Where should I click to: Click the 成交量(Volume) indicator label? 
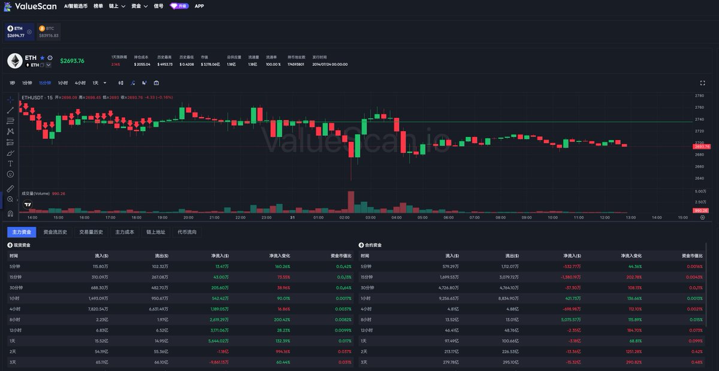click(35, 193)
